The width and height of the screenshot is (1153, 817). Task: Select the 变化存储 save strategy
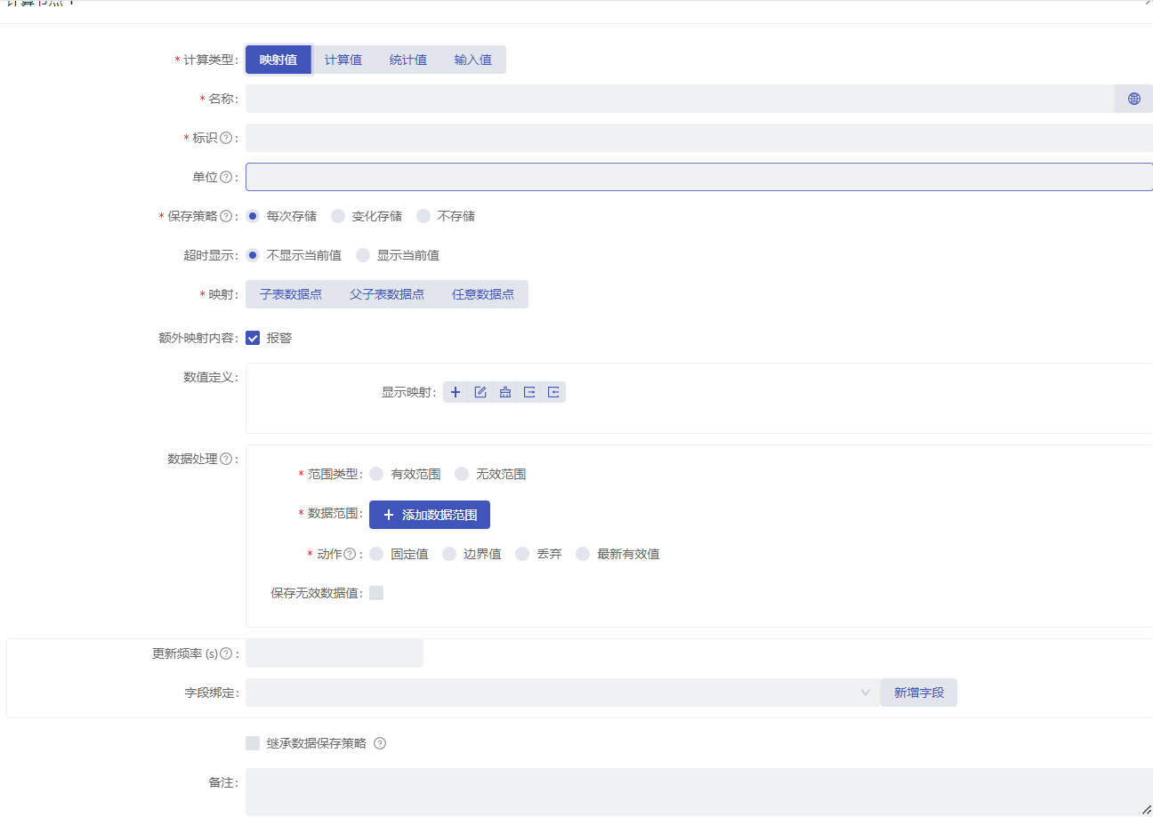338,216
